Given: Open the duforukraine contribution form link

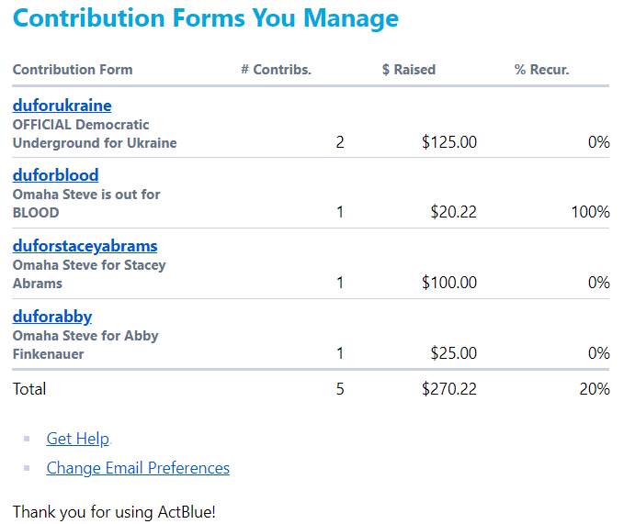Looking at the screenshot, I should click(62, 106).
